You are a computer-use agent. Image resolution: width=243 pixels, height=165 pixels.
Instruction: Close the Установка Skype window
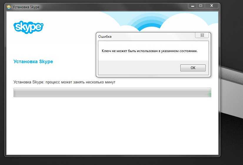click(x=212, y=6)
